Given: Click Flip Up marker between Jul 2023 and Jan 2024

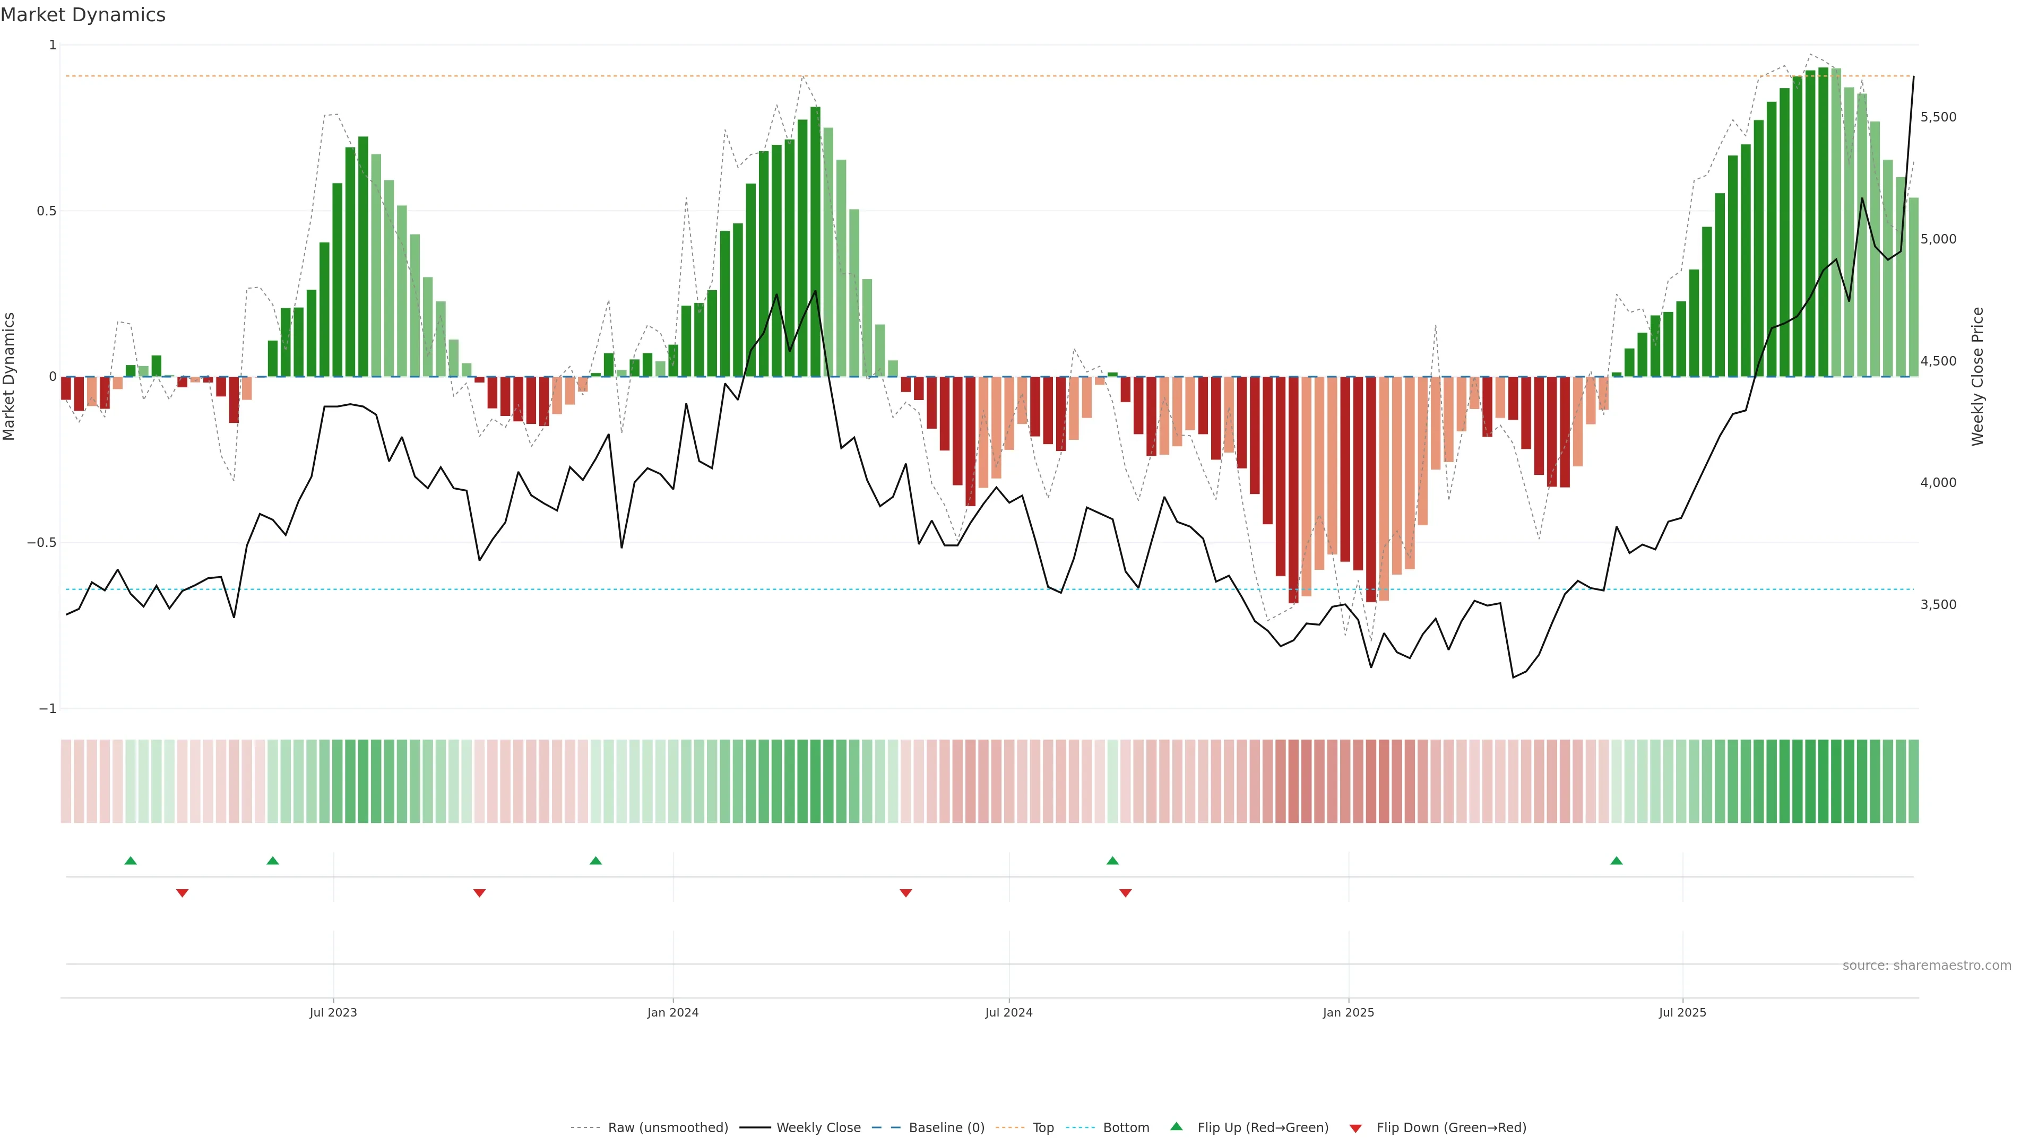Looking at the screenshot, I should (595, 861).
